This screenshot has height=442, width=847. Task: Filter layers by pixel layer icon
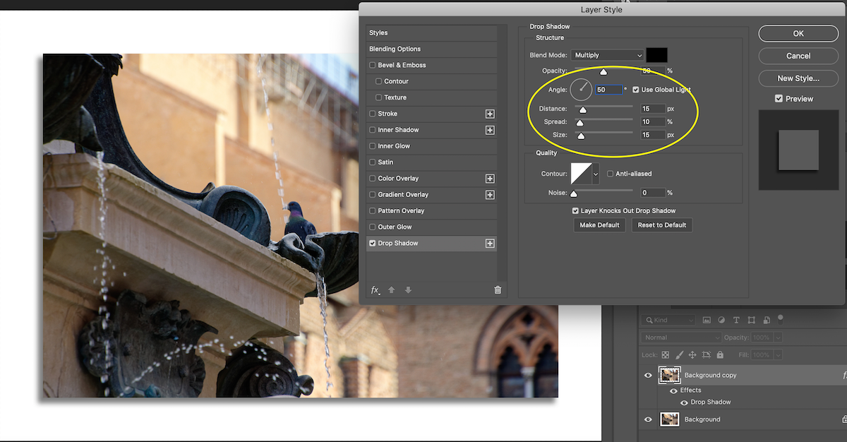point(707,320)
